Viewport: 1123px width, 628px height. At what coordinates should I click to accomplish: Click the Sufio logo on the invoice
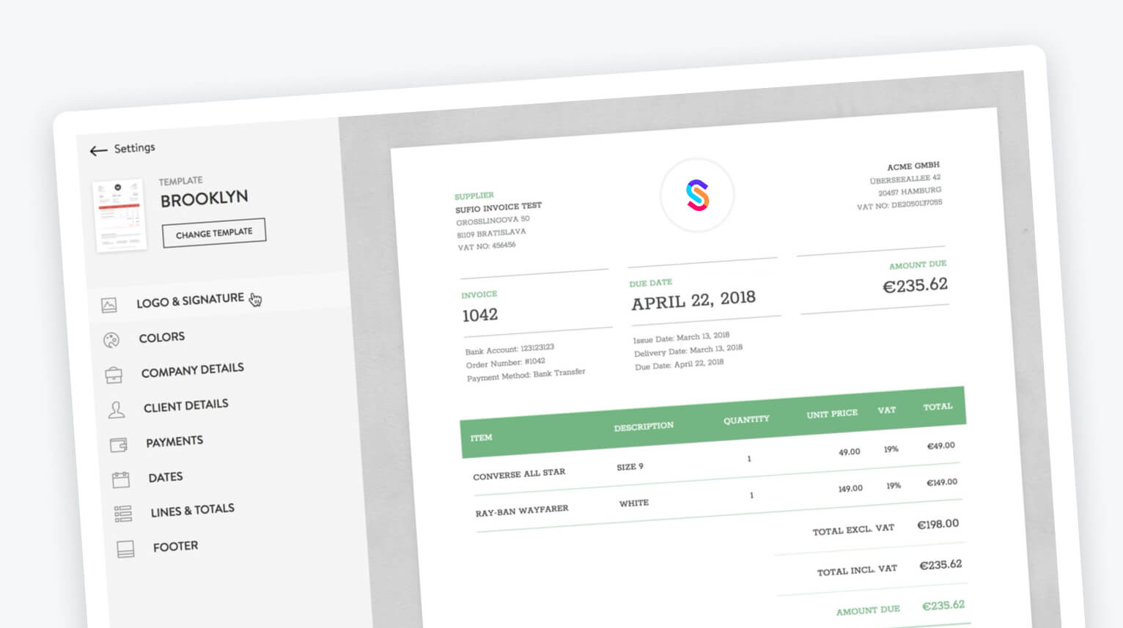(697, 196)
